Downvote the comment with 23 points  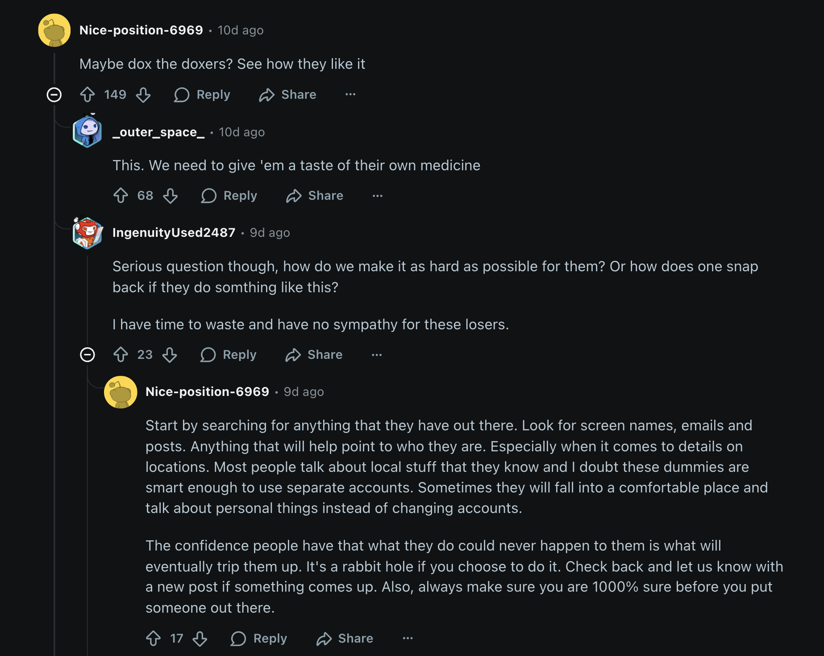[x=170, y=355]
